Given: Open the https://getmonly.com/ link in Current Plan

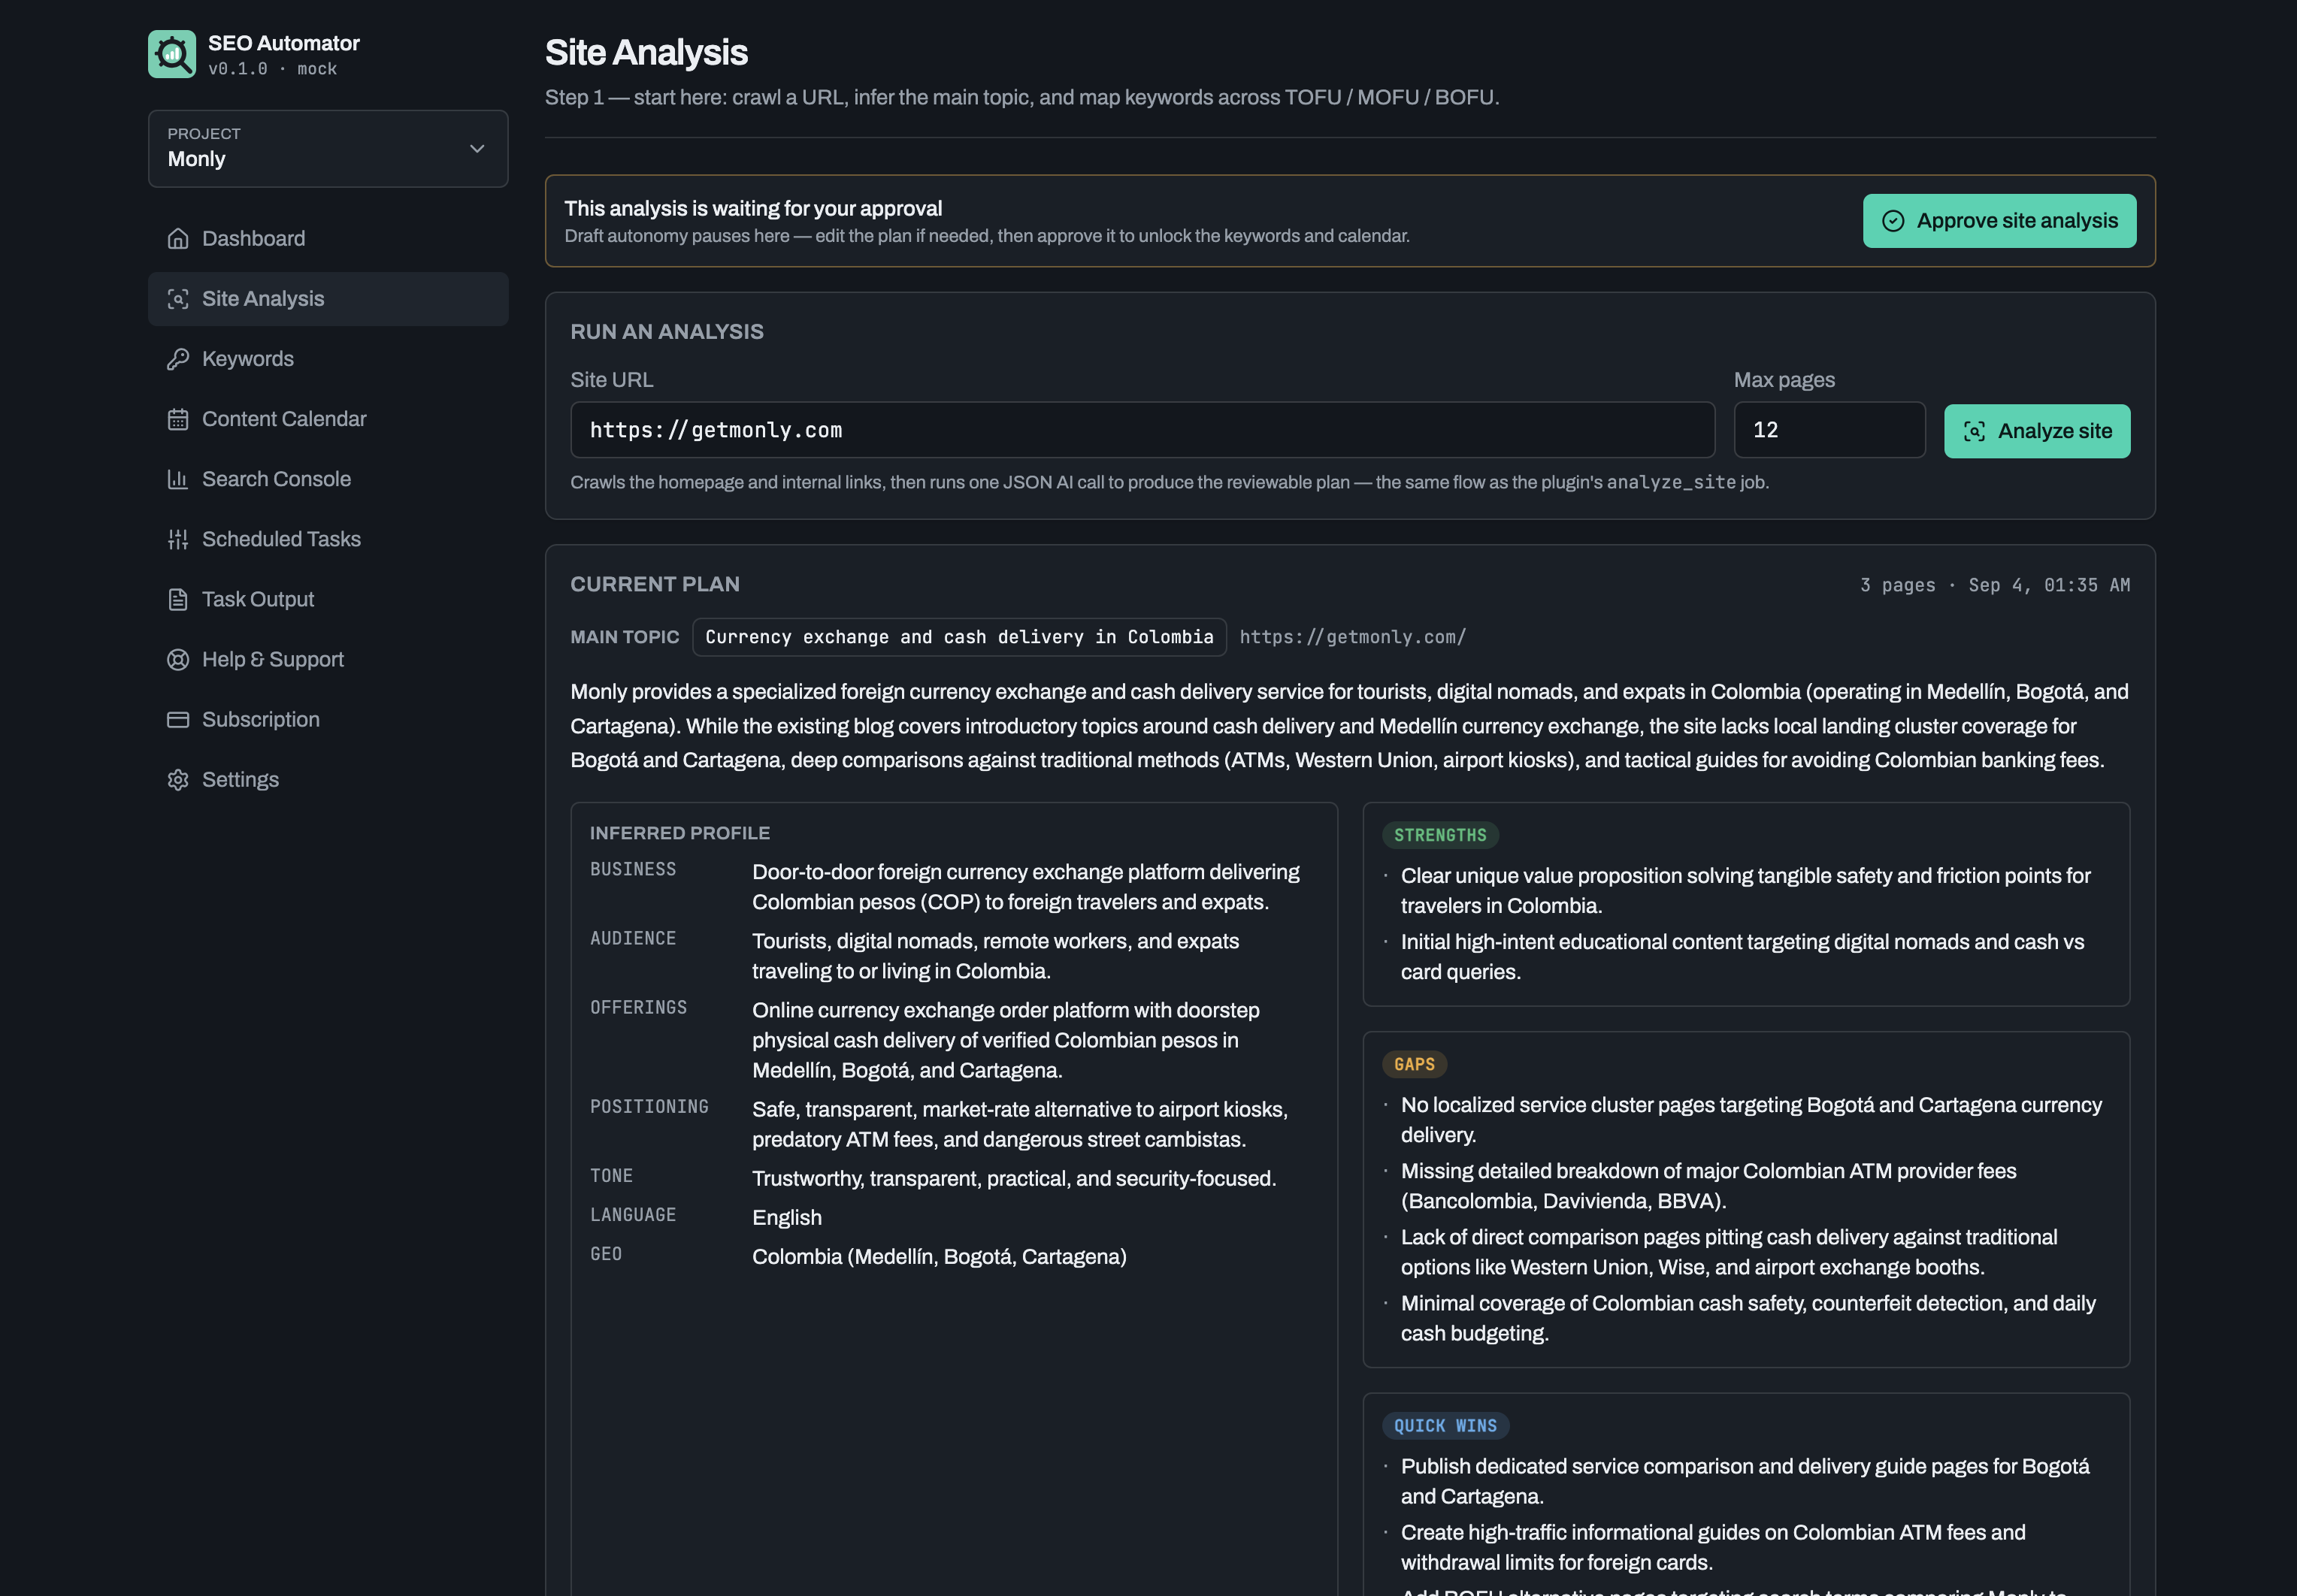Looking at the screenshot, I should pos(1352,637).
